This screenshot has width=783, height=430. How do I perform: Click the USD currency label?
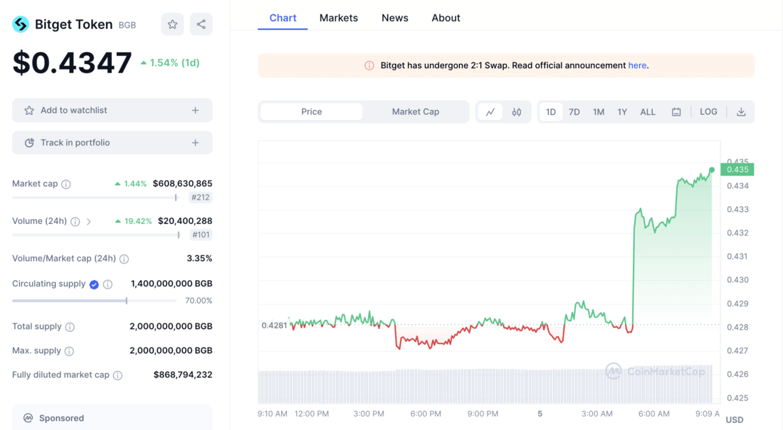click(734, 419)
